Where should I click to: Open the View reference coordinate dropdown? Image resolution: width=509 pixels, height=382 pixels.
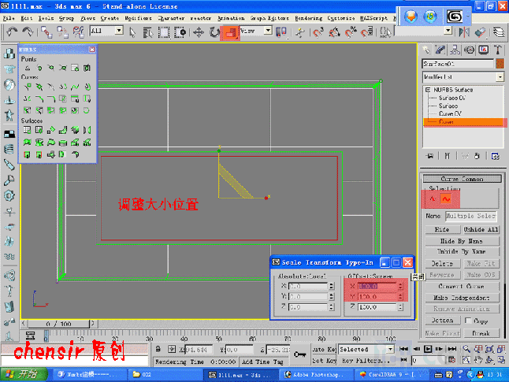point(268,31)
